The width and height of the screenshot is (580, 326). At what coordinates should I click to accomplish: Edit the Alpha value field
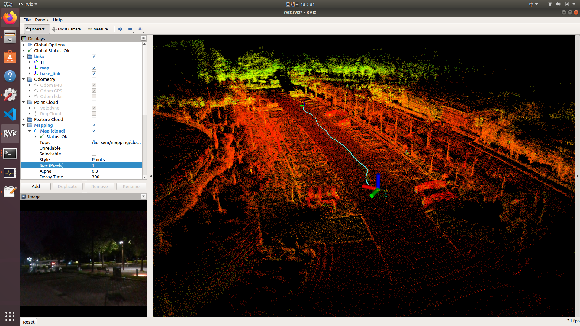[x=116, y=171]
